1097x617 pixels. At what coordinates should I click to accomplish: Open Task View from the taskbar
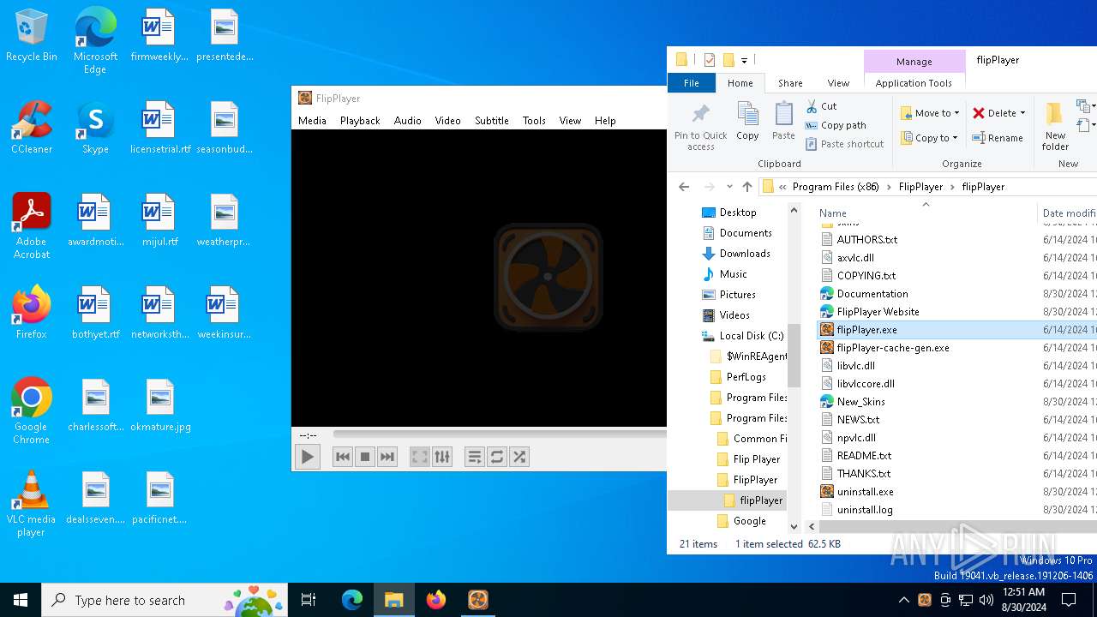[x=309, y=600]
